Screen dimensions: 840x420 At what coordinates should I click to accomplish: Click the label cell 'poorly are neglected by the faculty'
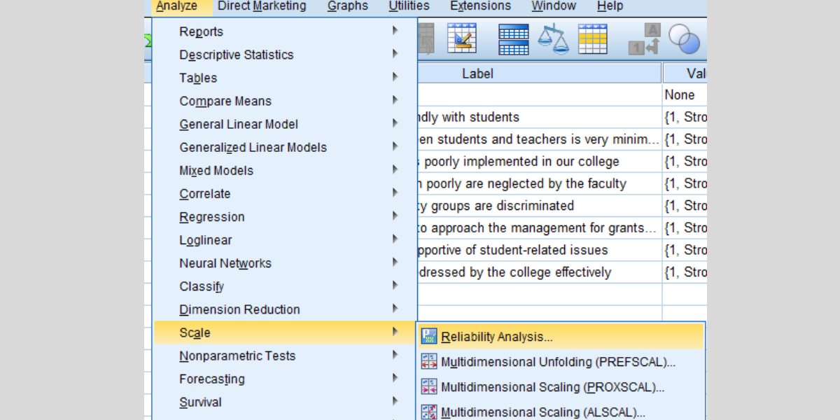tap(539, 183)
